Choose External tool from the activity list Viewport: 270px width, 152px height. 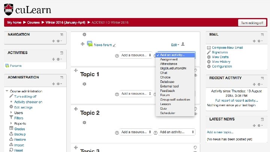[175, 86]
